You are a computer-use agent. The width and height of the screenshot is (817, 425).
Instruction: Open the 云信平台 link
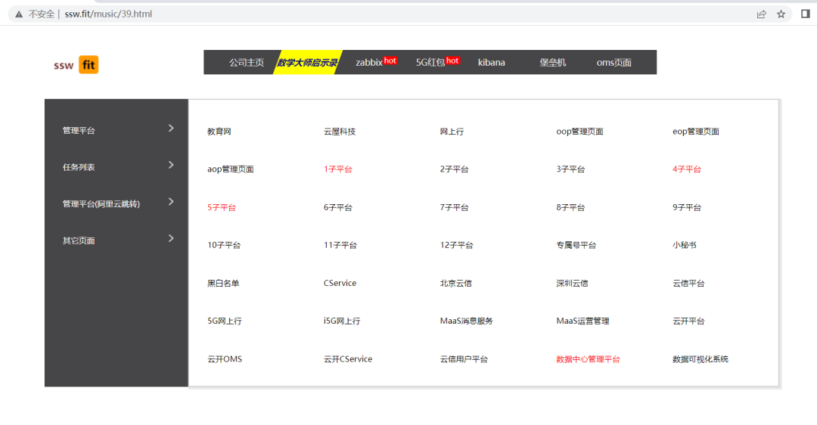[688, 284]
